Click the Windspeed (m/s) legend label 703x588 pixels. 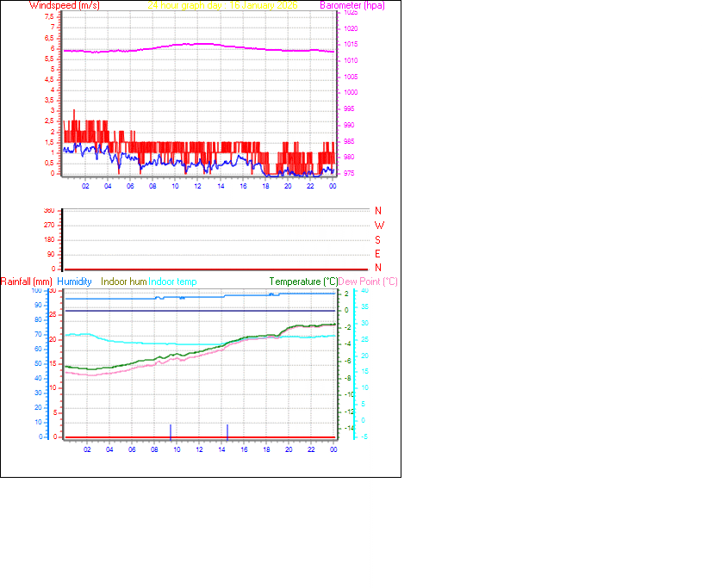click(65, 5)
